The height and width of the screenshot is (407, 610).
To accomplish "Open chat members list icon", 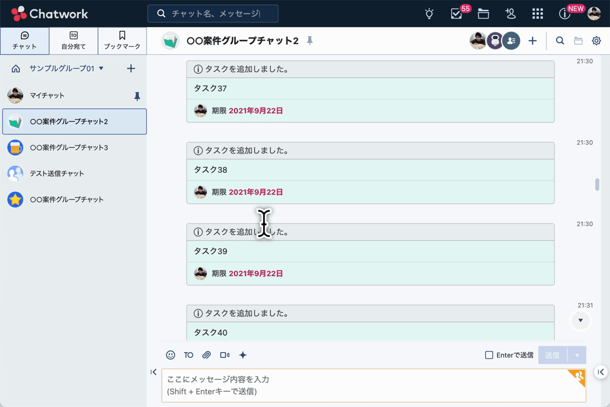I will pos(511,40).
